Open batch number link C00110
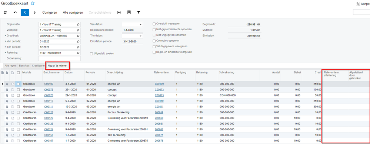Image resolution: width=370 pixels, height=144 pixels. tap(49, 101)
